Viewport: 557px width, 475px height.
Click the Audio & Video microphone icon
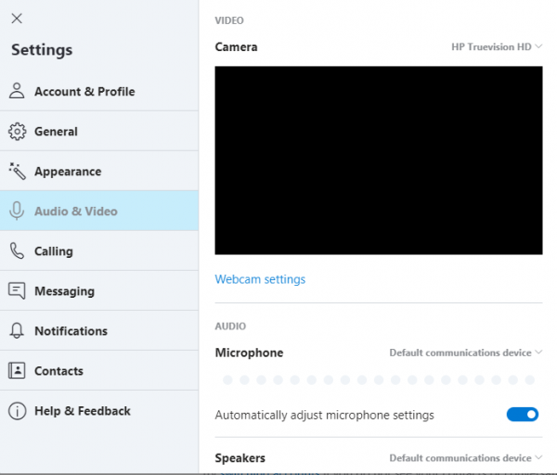coord(17,211)
